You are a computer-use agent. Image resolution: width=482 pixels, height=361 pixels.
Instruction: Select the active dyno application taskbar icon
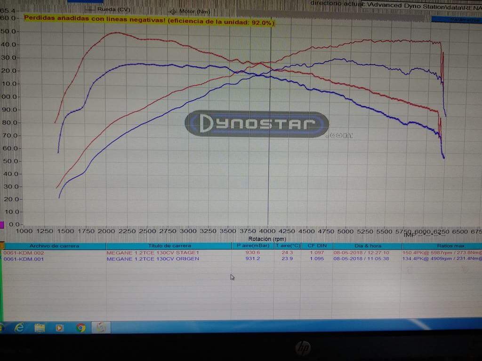coord(101,328)
